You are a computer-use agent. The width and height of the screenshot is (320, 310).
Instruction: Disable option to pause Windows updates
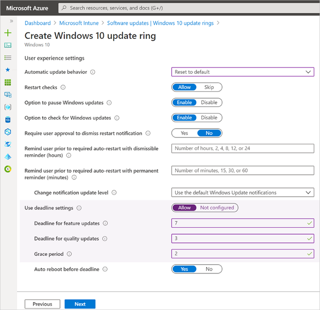click(209, 103)
